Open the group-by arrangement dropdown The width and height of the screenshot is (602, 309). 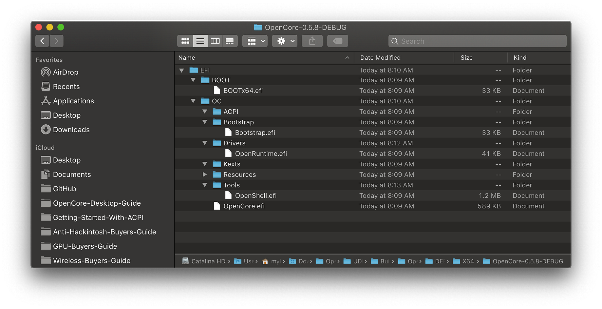(255, 41)
